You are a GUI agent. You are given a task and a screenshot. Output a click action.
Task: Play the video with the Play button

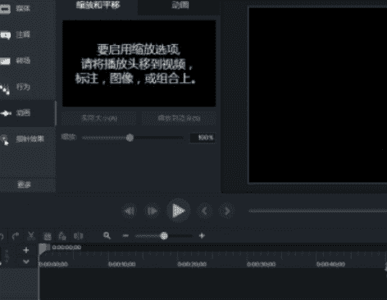pyautogui.click(x=179, y=211)
